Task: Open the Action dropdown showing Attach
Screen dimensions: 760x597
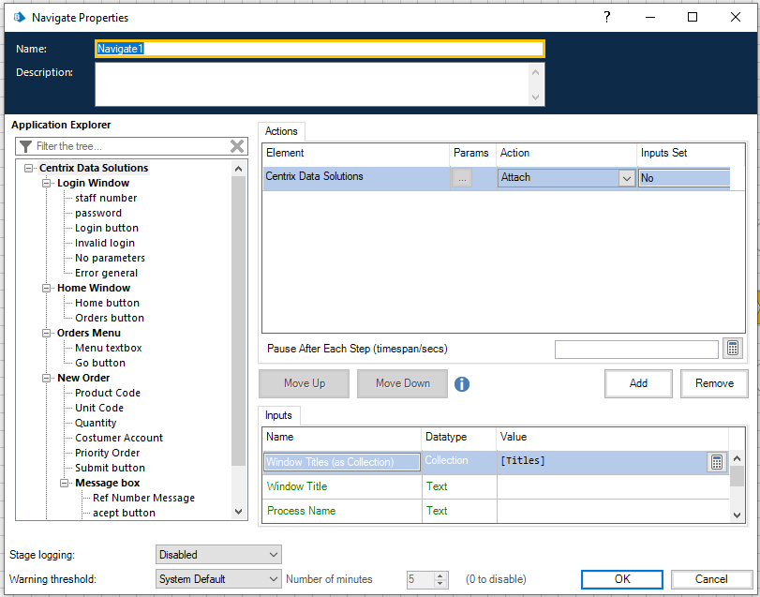Action: click(626, 178)
